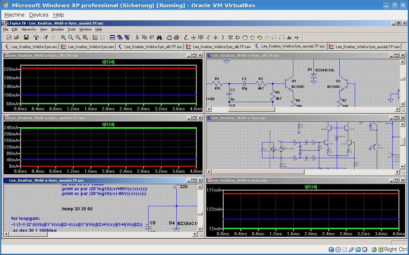Switch to Lee_Knattas_Weld-a-Sym.asc tab
The width and height of the screenshot is (409, 255).
31,47
